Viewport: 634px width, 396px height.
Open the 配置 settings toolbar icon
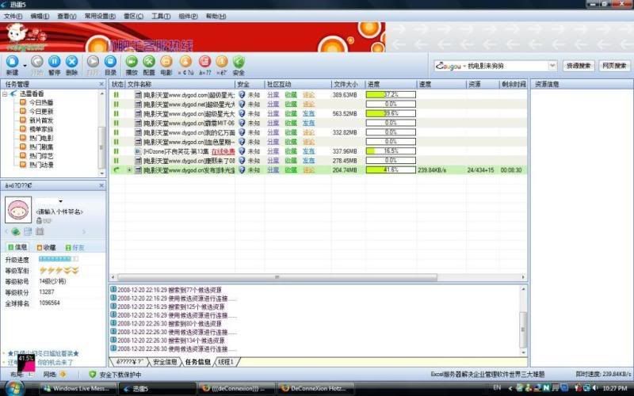pyautogui.click(x=149, y=62)
